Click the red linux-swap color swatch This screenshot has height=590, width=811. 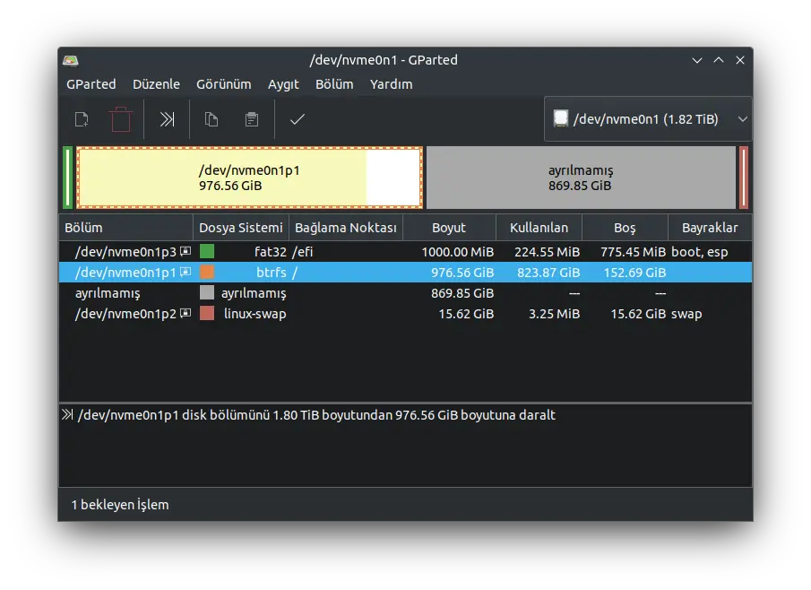(x=207, y=313)
